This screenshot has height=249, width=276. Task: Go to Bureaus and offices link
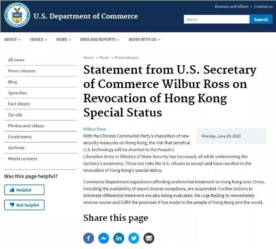(231, 7)
